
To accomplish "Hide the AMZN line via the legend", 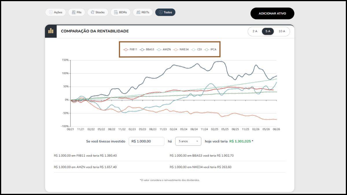I will 164,49.
